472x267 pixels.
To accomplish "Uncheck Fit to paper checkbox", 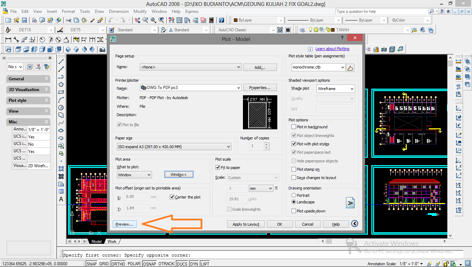I will tap(218, 168).
